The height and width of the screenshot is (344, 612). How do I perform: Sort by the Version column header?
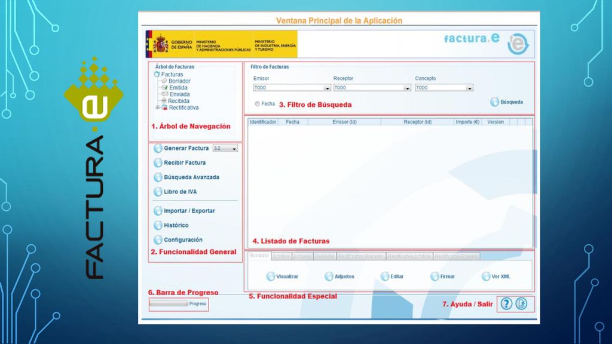[x=495, y=122]
